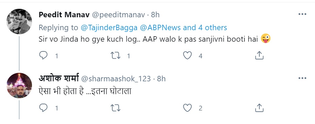Screen dimensions: 315x124
Task: Like Peedit Manav's tweet
Action: click(187, 56)
